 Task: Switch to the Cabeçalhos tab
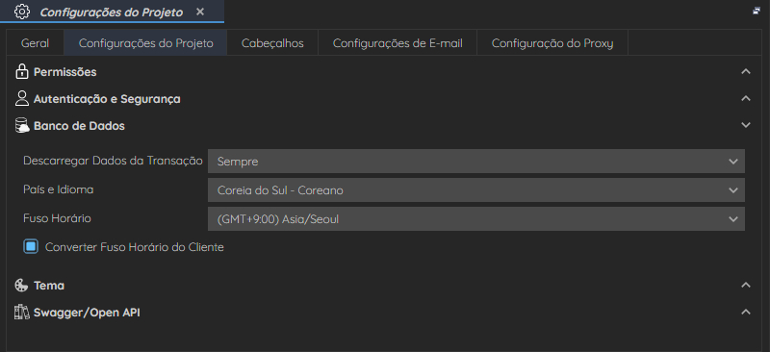pyautogui.click(x=272, y=43)
